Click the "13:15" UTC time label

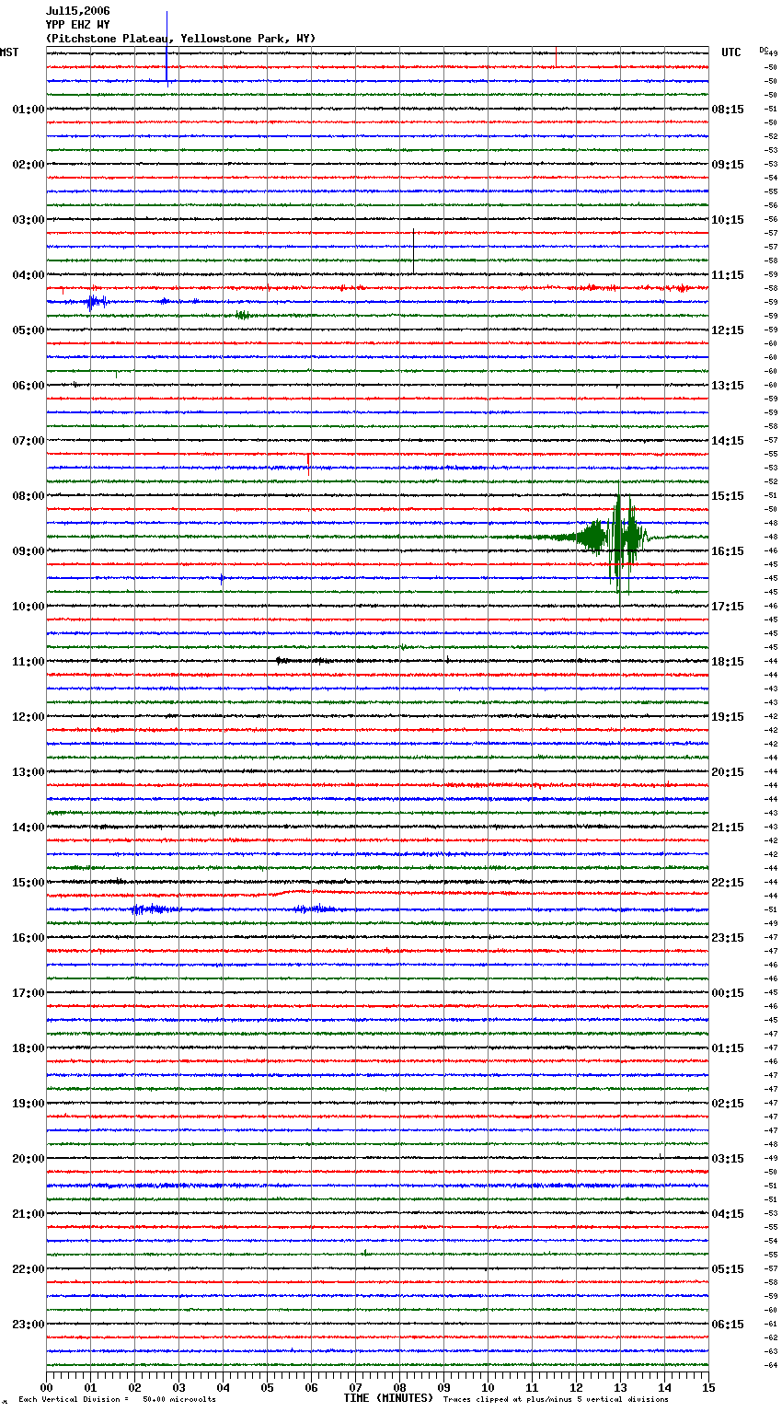point(728,386)
